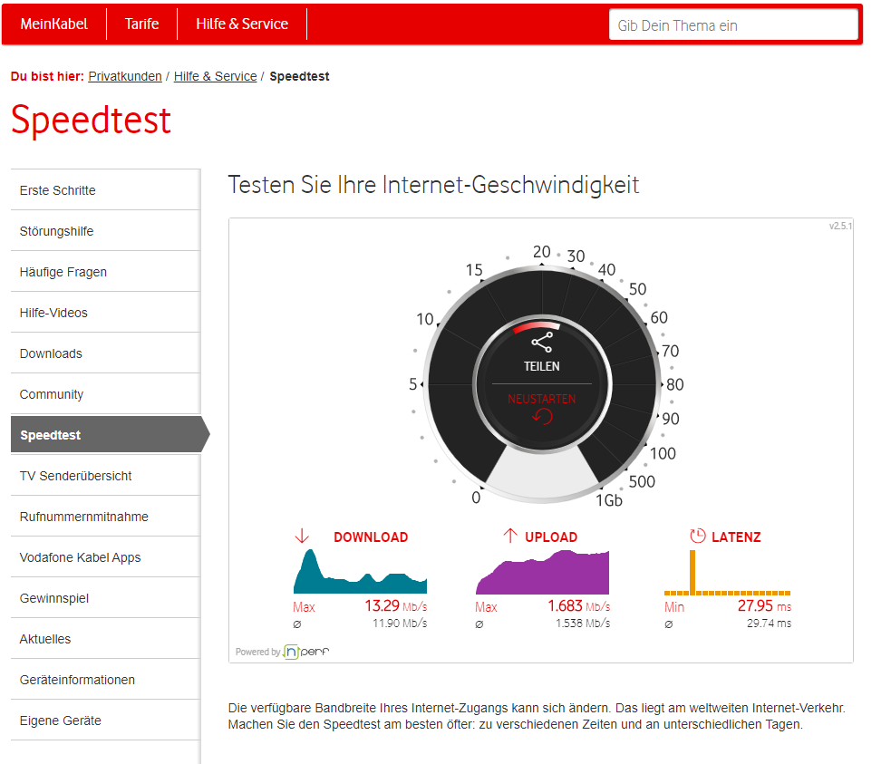Open Störungshilfe in sidebar
Image resolution: width=891 pixels, height=764 pixels.
[106, 231]
